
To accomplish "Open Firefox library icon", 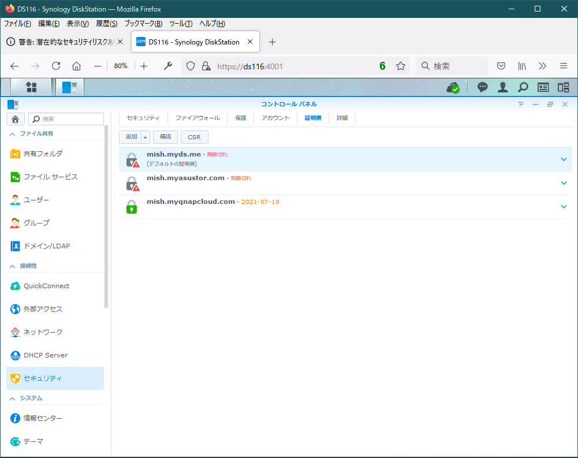I will (x=522, y=66).
